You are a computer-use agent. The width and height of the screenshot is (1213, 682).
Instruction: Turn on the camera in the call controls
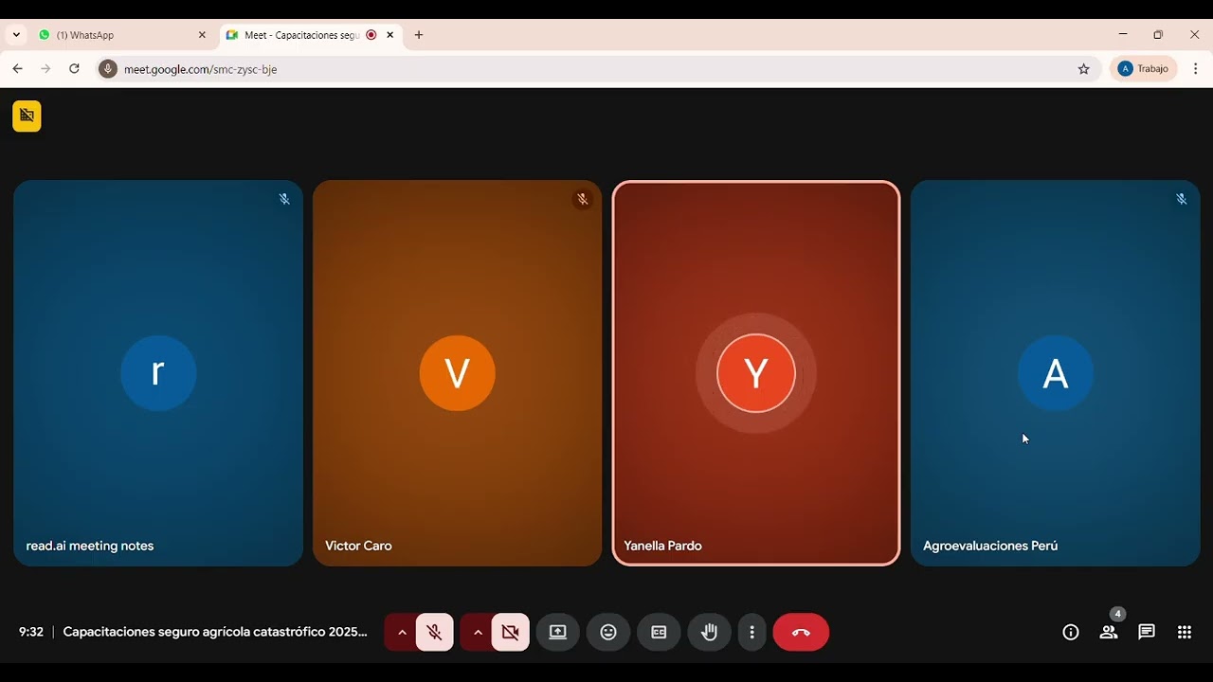coord(511,632)
